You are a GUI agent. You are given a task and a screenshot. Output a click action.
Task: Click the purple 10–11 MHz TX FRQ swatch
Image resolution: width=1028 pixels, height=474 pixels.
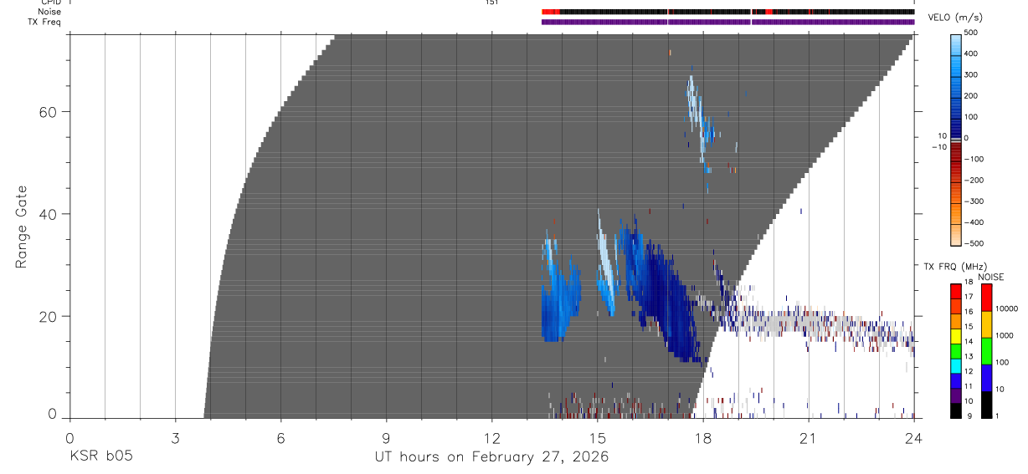956,395
